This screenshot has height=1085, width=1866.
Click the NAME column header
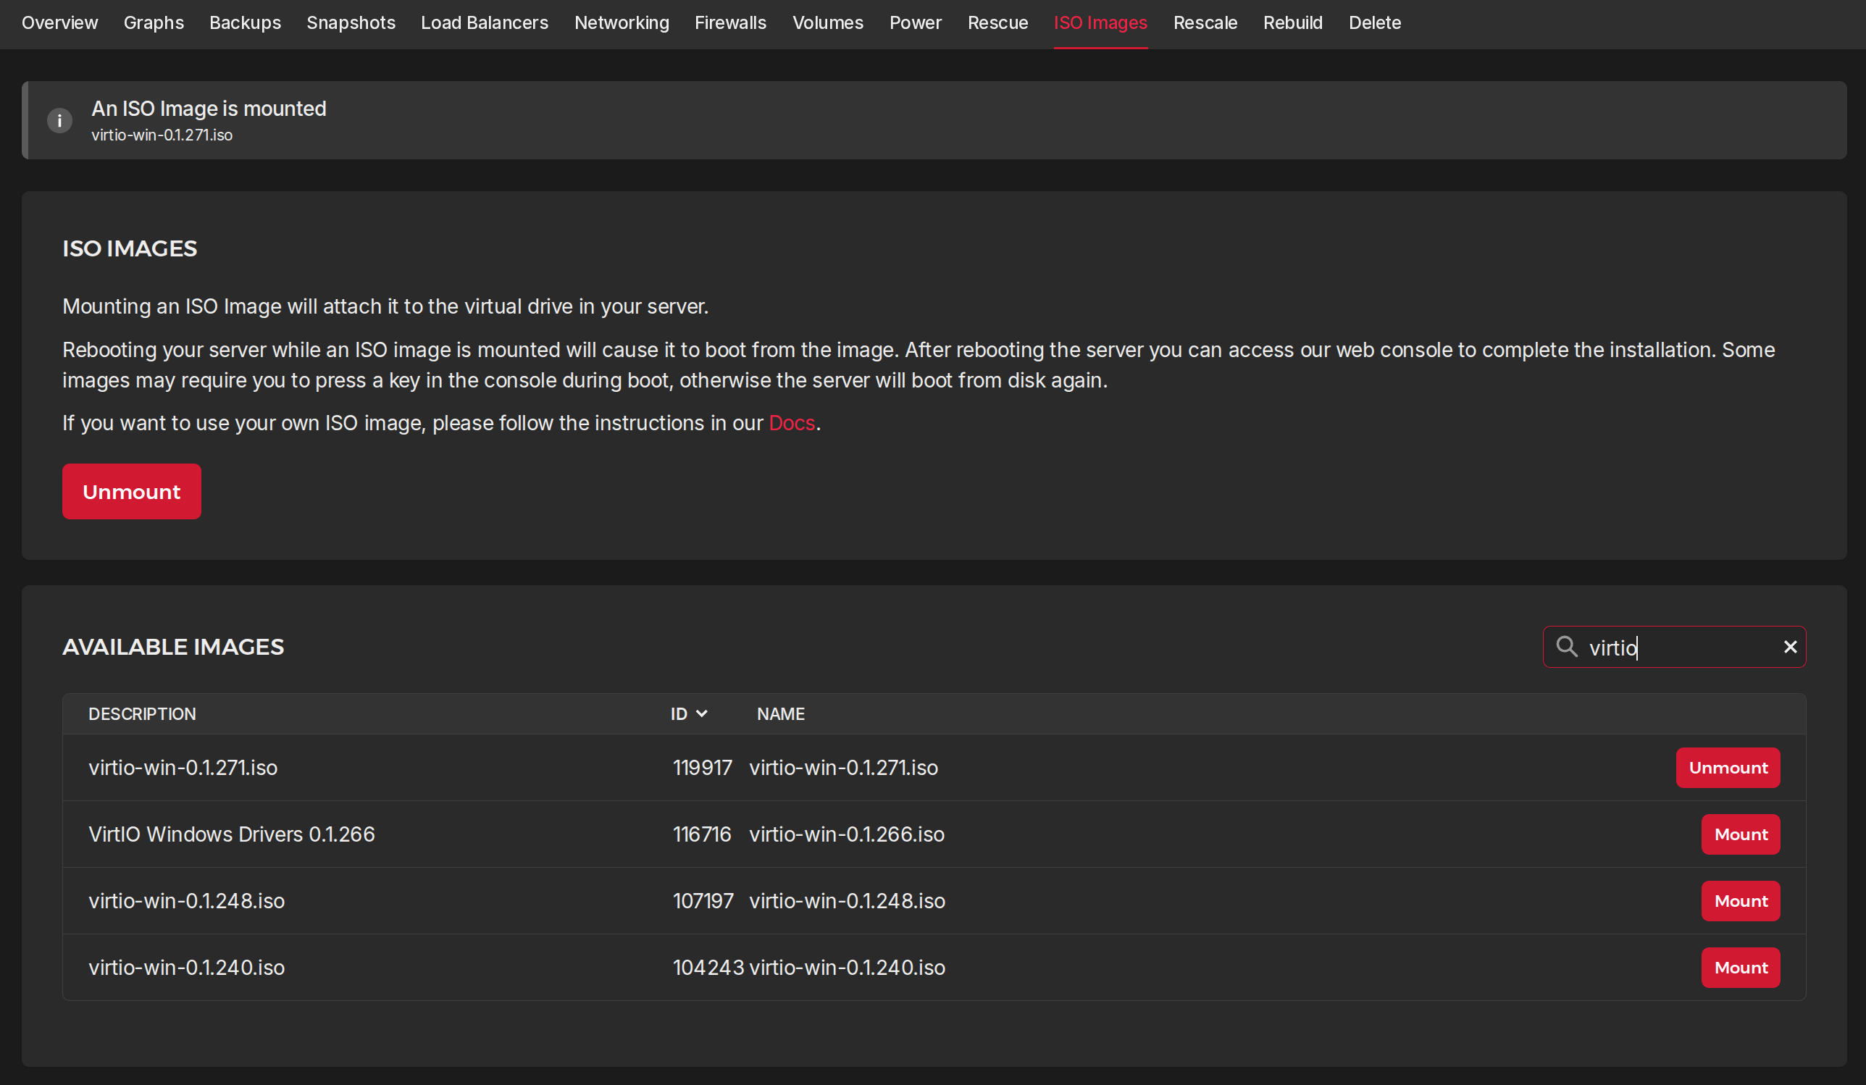(x=780, y=714)
